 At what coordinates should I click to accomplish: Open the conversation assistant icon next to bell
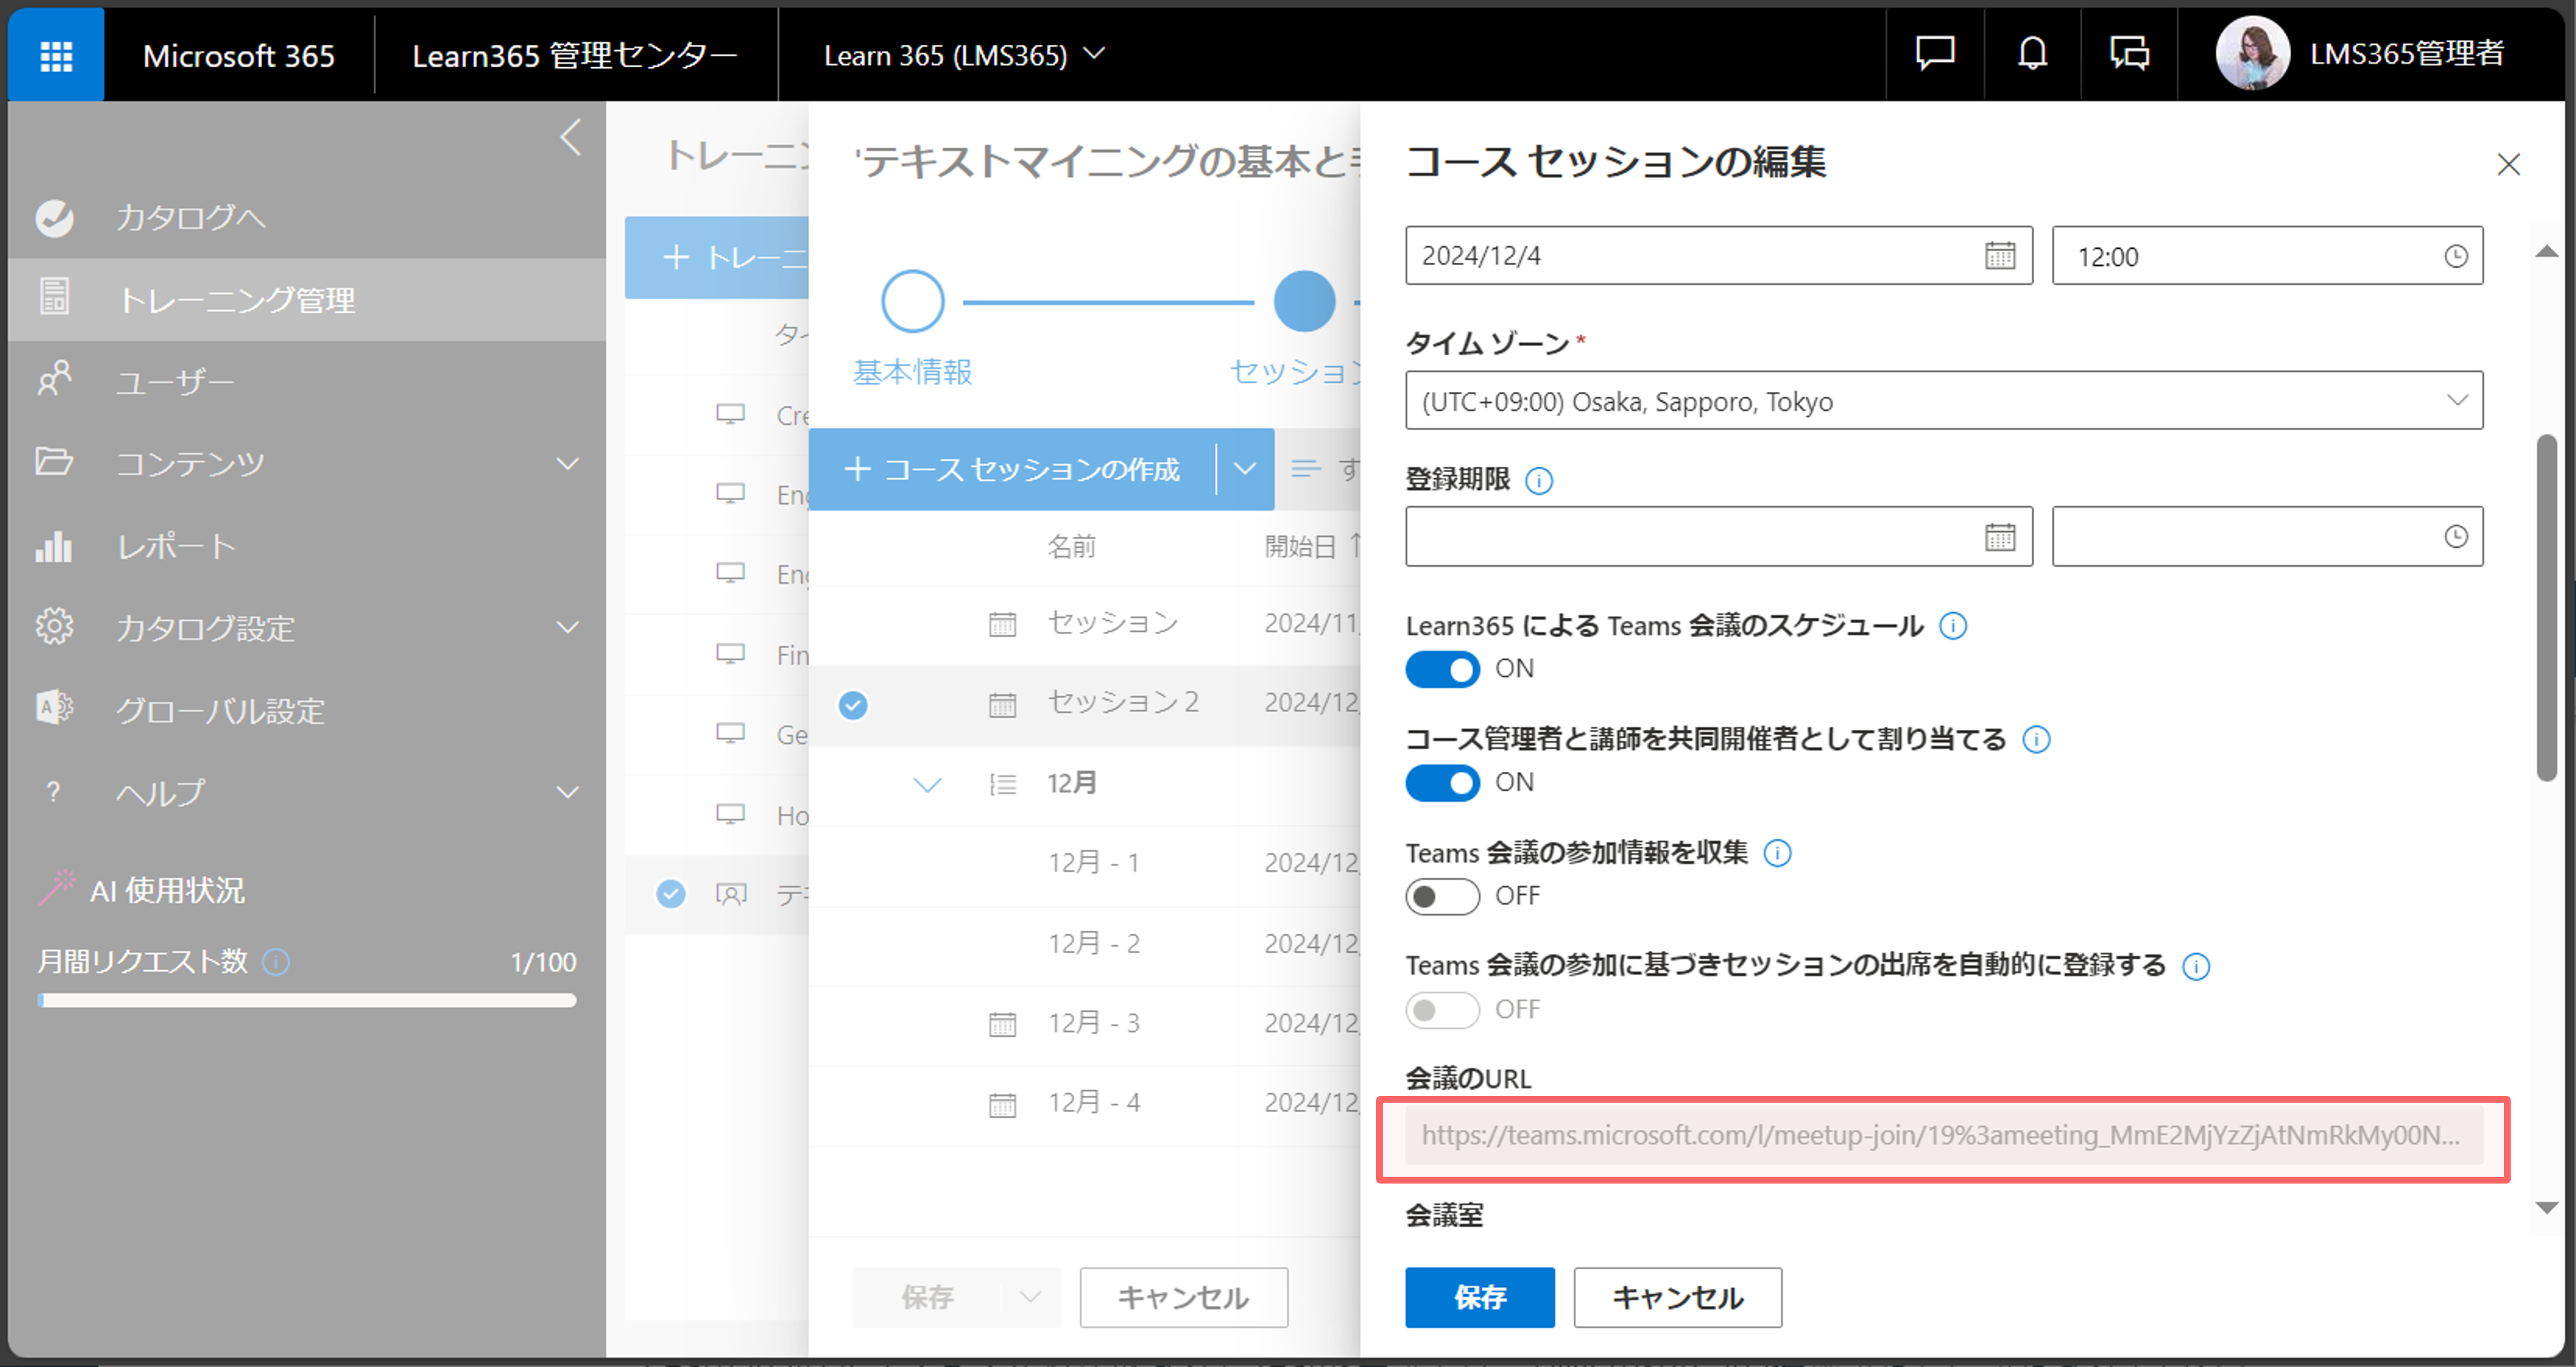tap(2129, 53)
